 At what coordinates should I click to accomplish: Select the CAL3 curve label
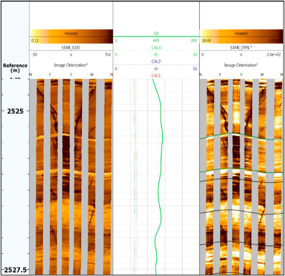pyautogui.click(x=156, y=48)
